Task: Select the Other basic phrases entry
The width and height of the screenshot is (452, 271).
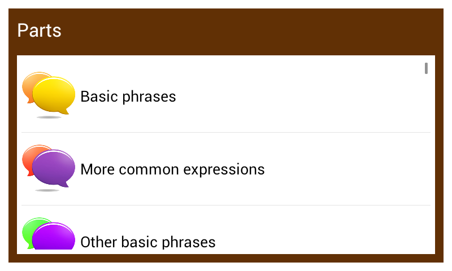Action: pos(148,242)
